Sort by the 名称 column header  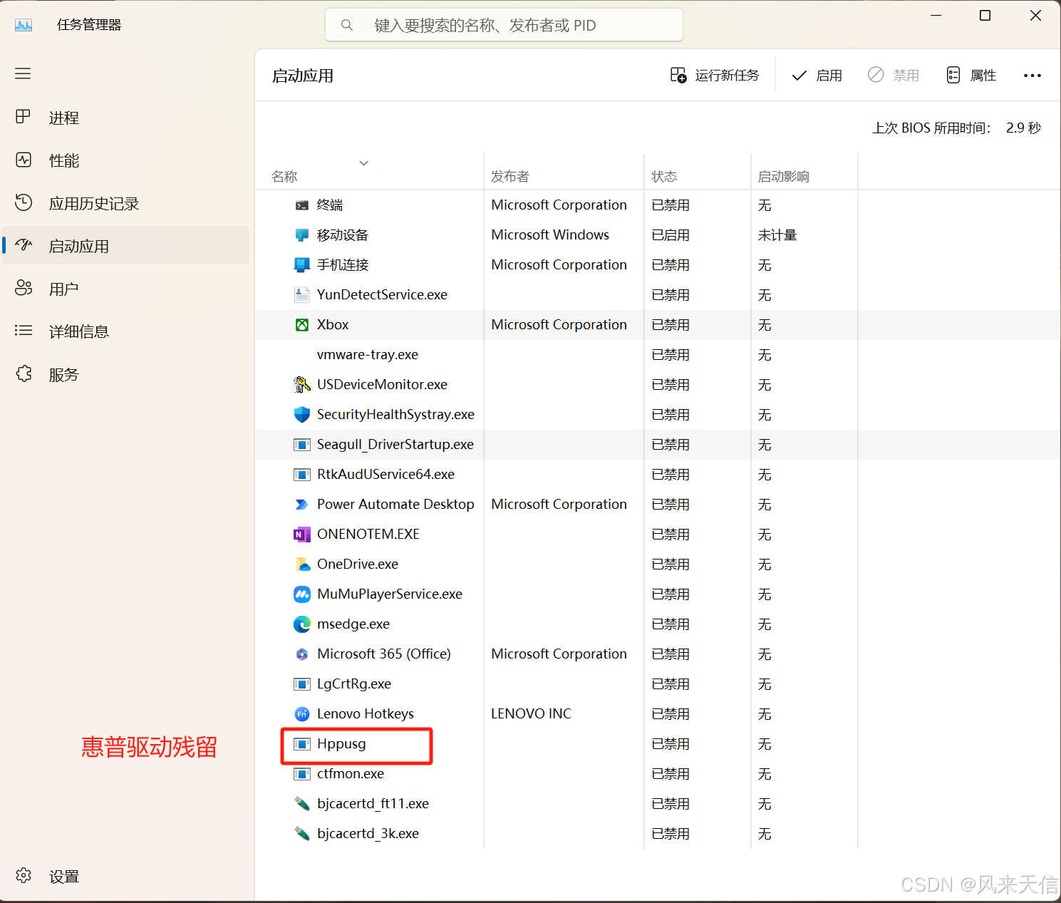284,177
